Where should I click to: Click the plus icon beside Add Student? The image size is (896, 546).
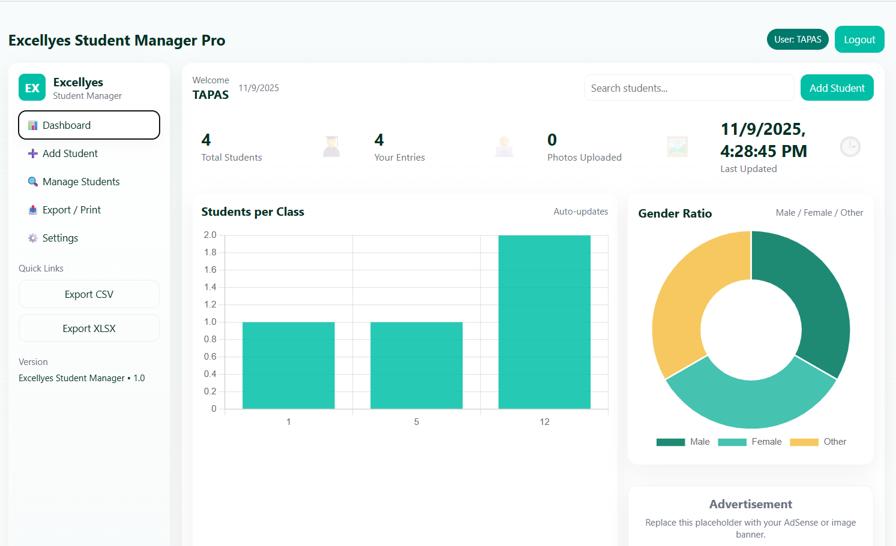coord(33,153)
